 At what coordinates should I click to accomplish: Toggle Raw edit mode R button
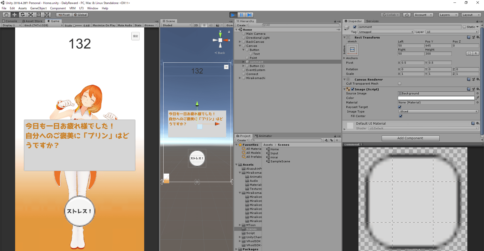[476, 53]
